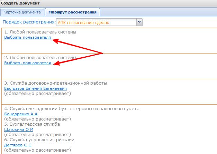Click обязательно рассматривает note under Бондаренко
217x154 pixels.
tap(37, 119)
